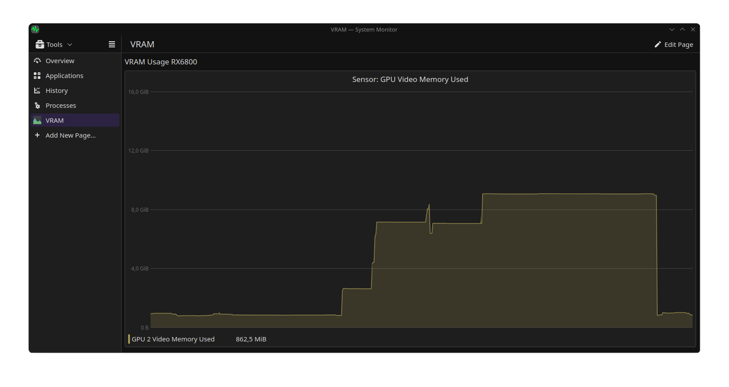This screenshot has height=387, width=729.
Task: Open the Overview page
Action: [x=75, y=60]
